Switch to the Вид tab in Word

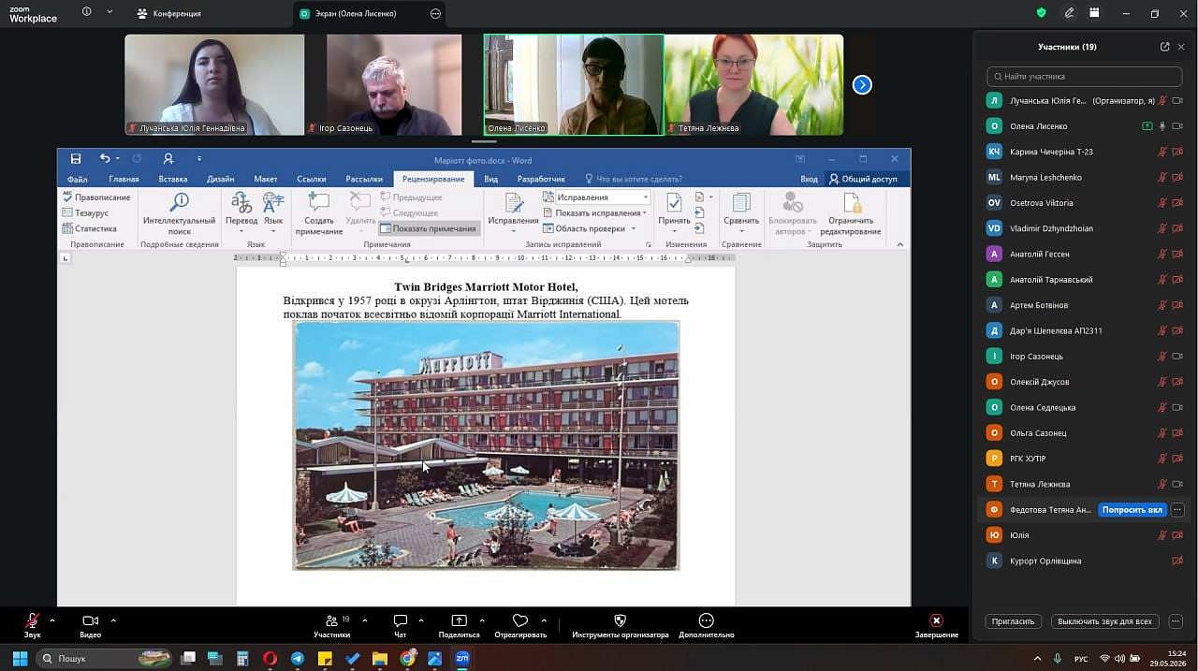pyautogui.click(x=491, y=179)
